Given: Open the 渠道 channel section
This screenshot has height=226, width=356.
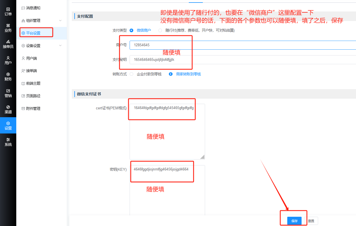Looking at the screenshot, I should pyautogui.click(x=8, y=109).
